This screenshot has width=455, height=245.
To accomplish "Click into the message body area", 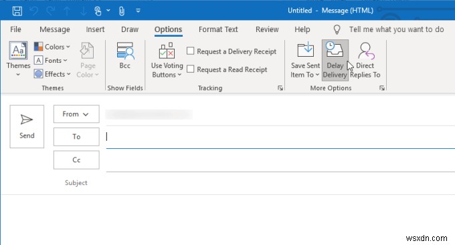I will (227, 220).
